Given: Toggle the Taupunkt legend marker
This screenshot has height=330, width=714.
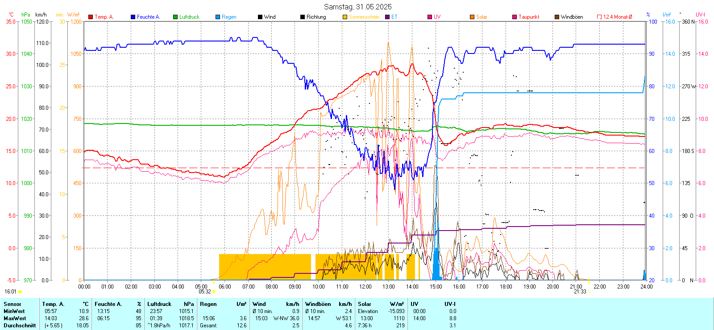Looking at the screenshot, I should click(515, 17).
